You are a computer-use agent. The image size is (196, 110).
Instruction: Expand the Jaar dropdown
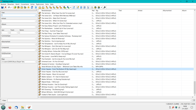(x=8, y=33)
